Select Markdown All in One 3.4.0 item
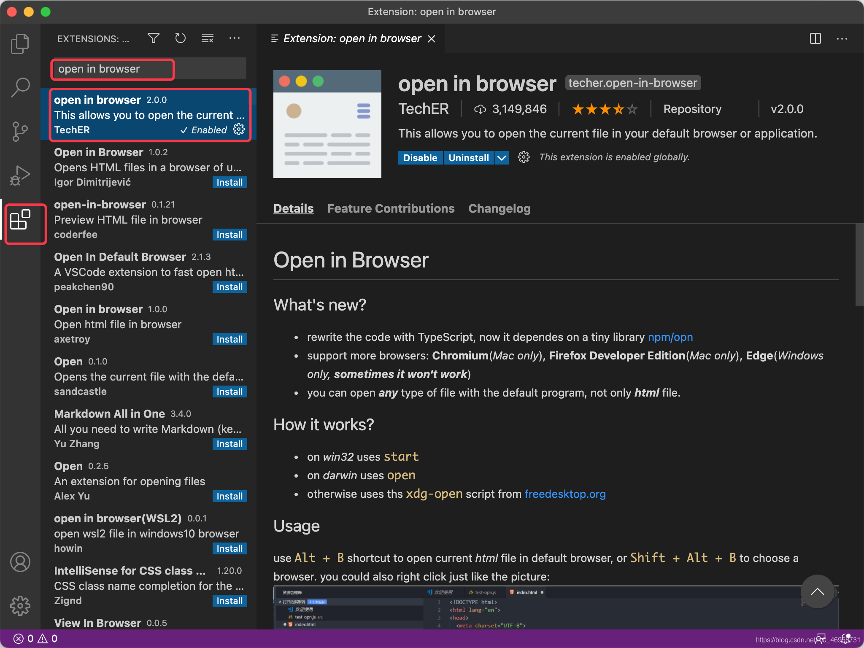Viewport: 864px width, 648px height. pos(148,429)
